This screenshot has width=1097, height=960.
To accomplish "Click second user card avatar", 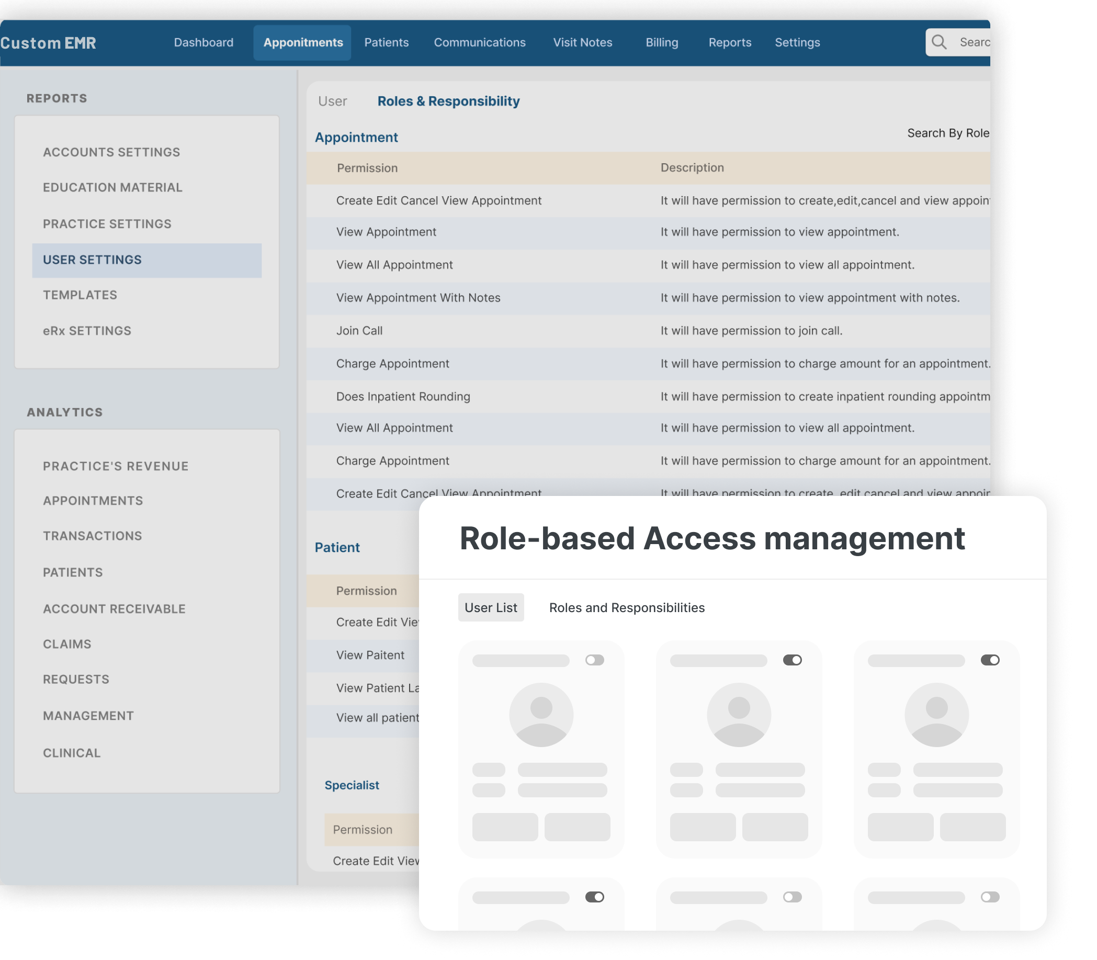I will pyautogui.click(x=739, y=715).
